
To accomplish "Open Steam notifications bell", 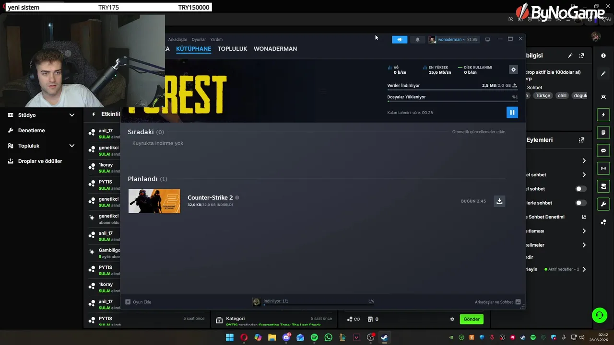I will click(417, 39).
